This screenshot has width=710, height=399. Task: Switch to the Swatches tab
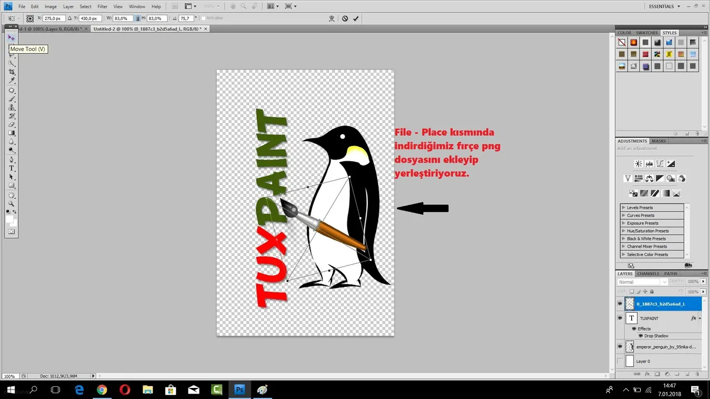[x=647, y=33]
